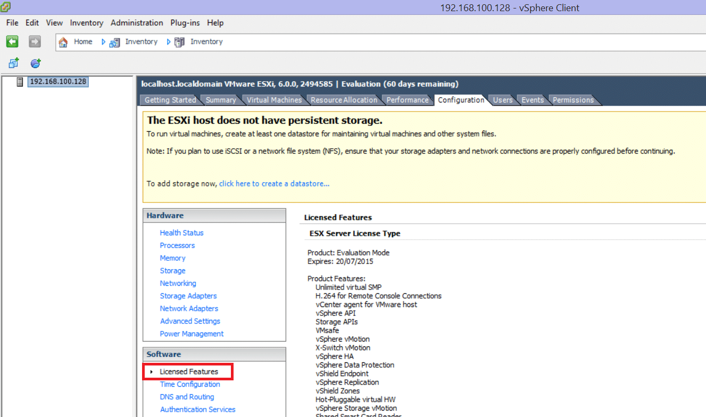Open the Network Adapters link
706x417 pixels.
point(189,309)
